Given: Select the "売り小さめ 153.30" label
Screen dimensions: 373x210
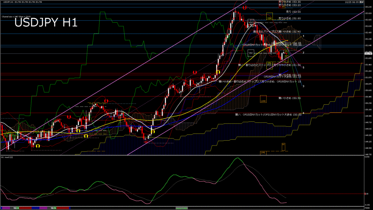Looking at the screenshot, I should (x=290, y=2).
